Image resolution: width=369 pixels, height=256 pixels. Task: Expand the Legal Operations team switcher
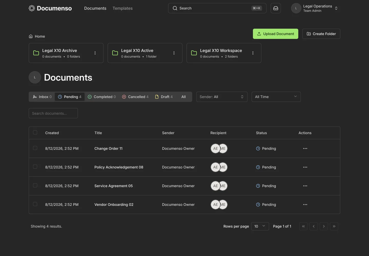(x=315, y=8)
